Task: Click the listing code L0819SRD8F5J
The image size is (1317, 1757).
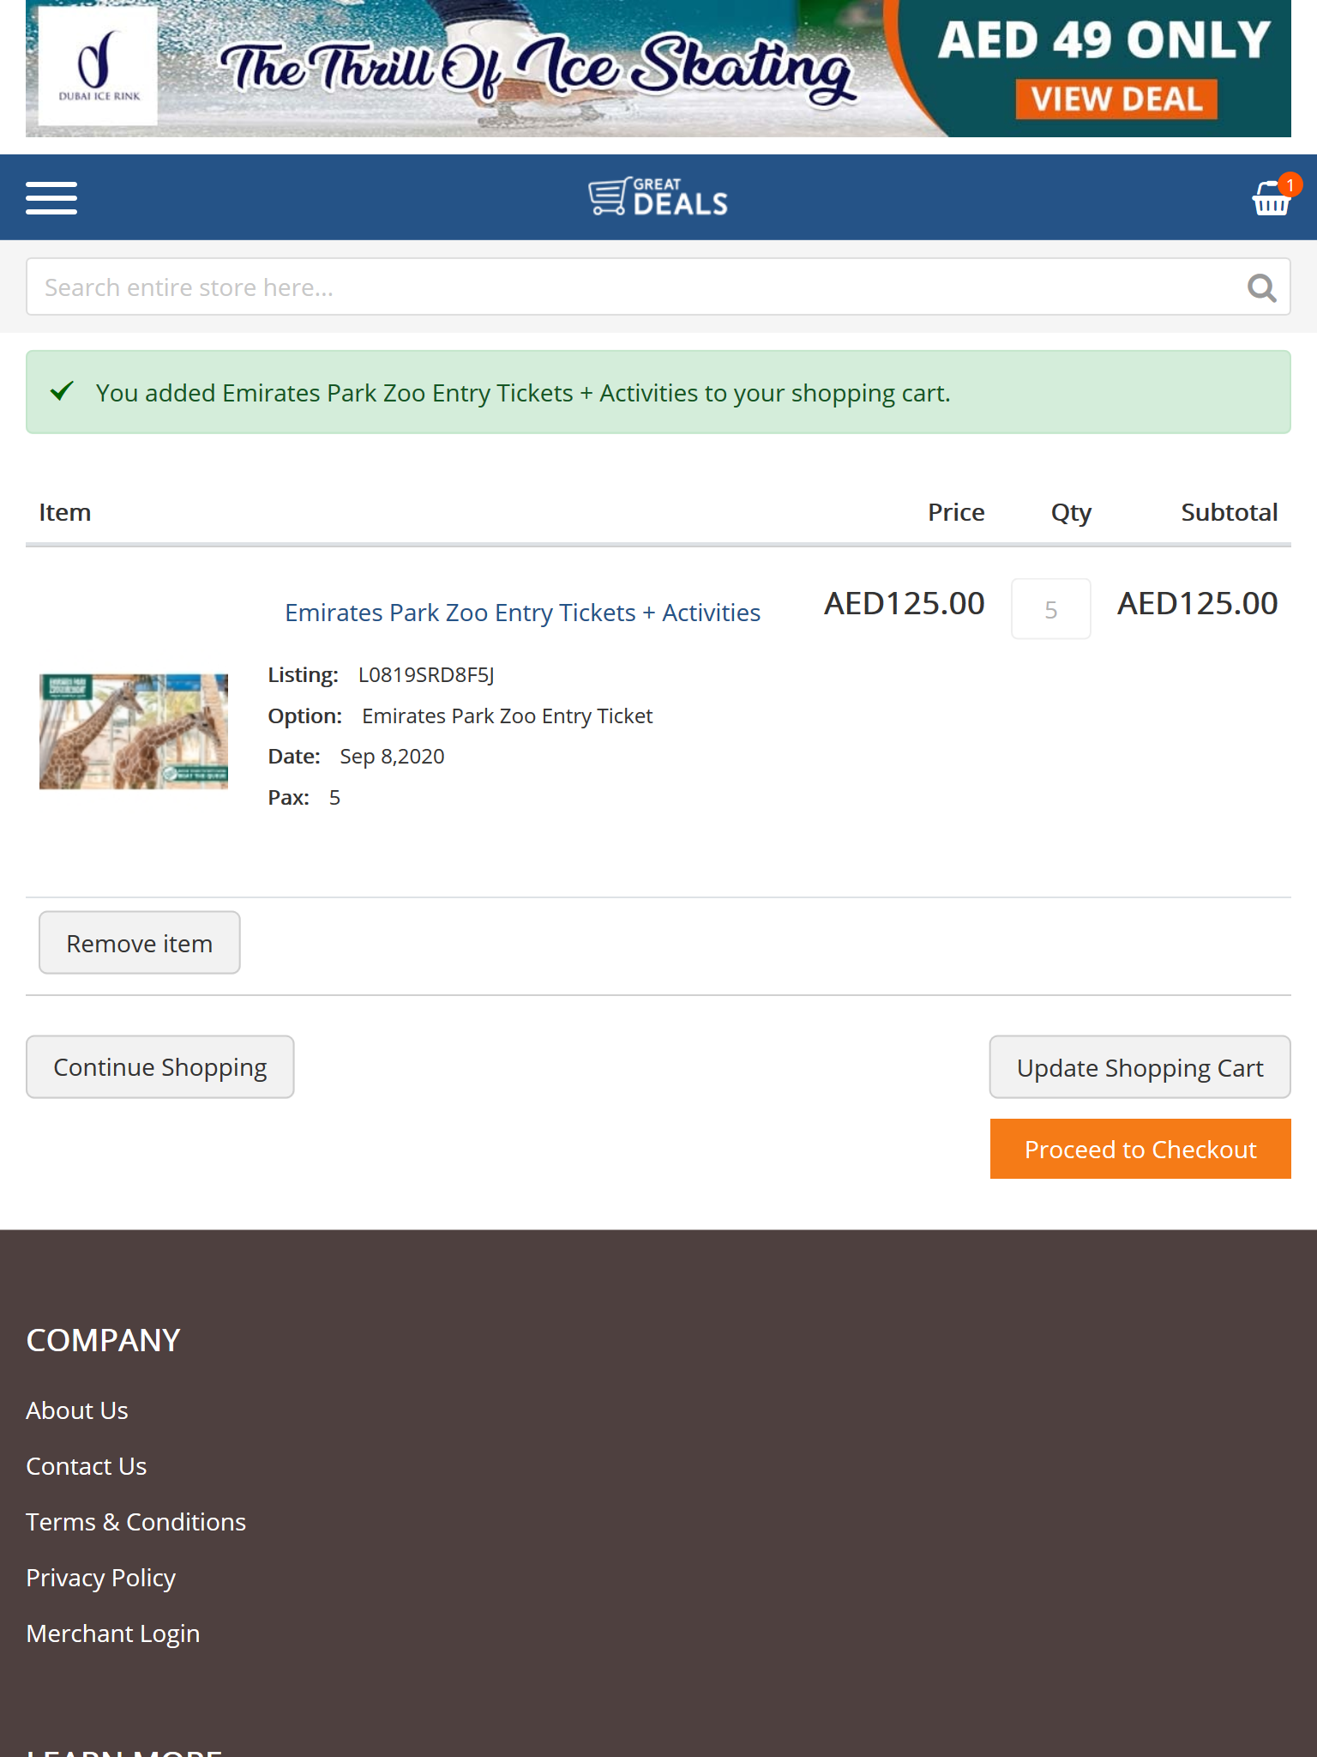Action: coord(426,675)
